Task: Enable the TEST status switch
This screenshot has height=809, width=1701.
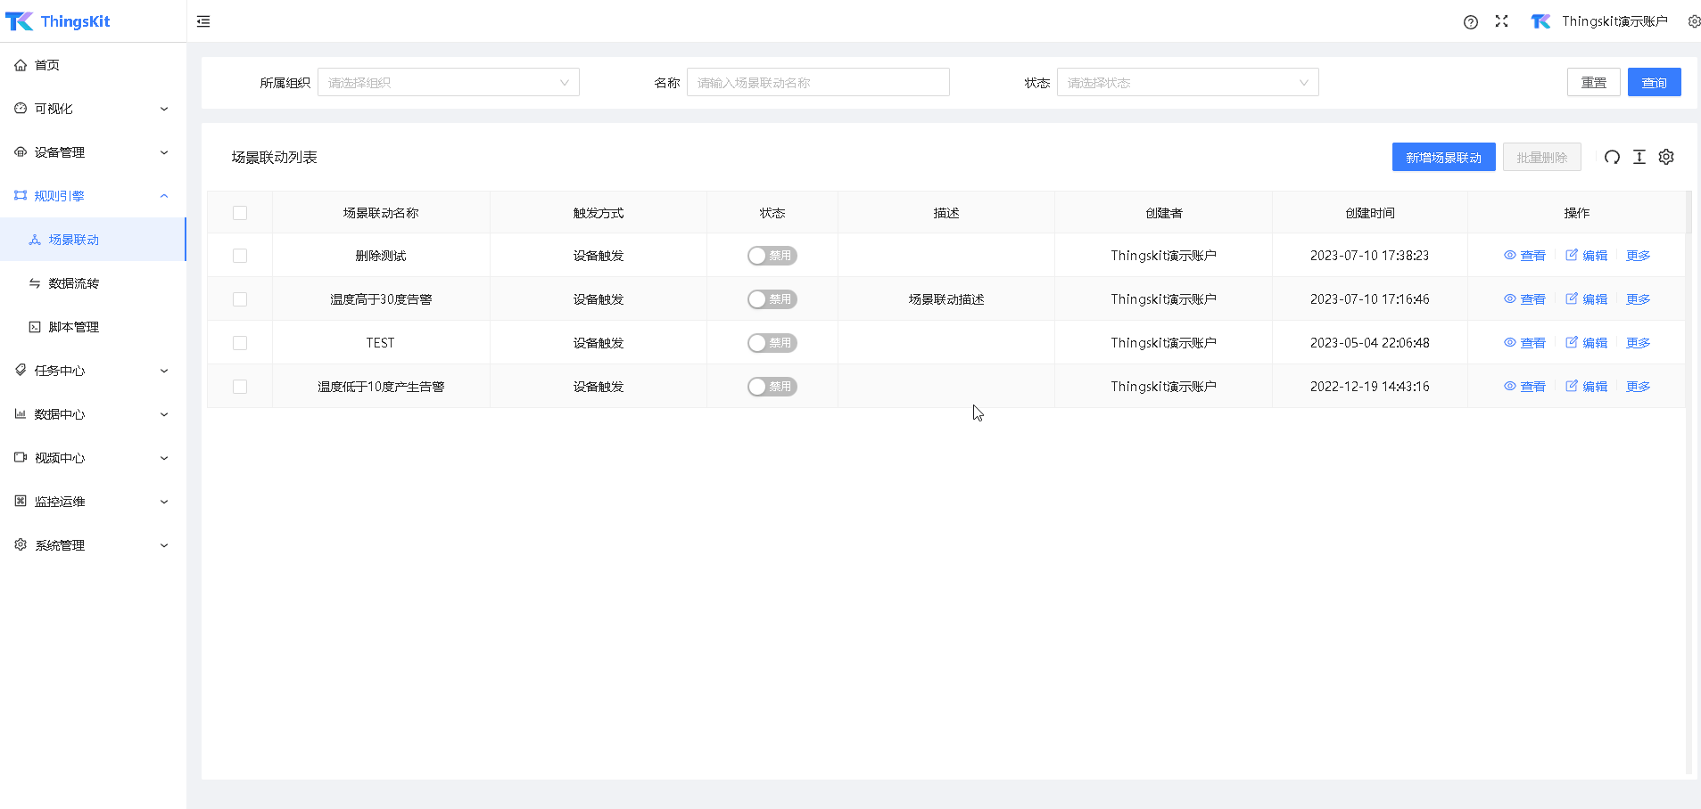Action: pos(772,343)
